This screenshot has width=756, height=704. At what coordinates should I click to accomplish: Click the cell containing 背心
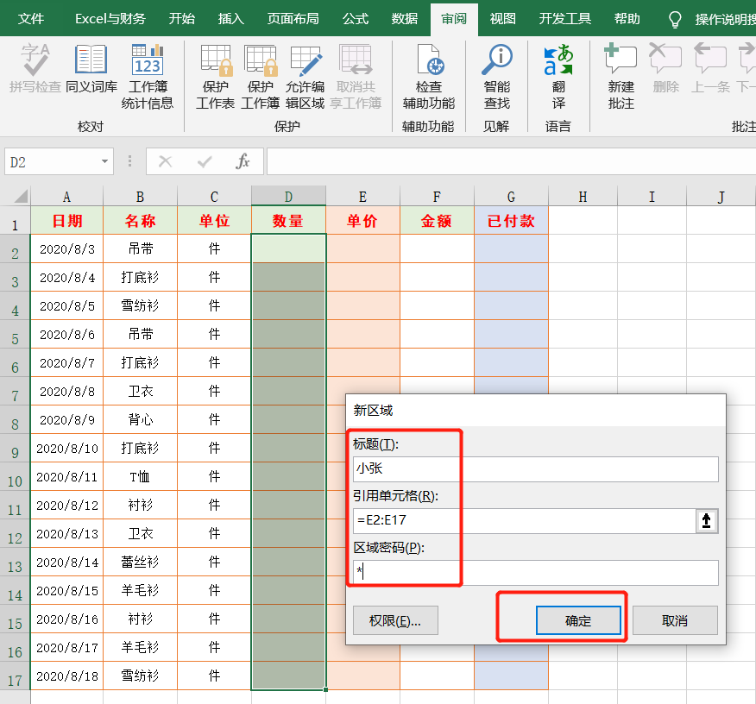click(x=141, y=419)
